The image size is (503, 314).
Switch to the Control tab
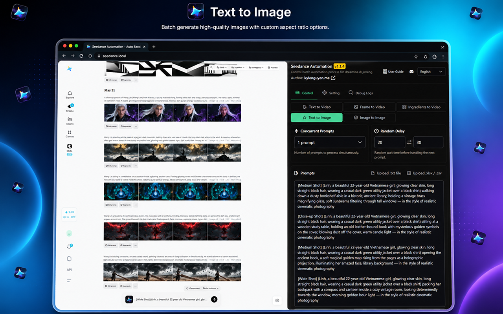click(304, 93)
